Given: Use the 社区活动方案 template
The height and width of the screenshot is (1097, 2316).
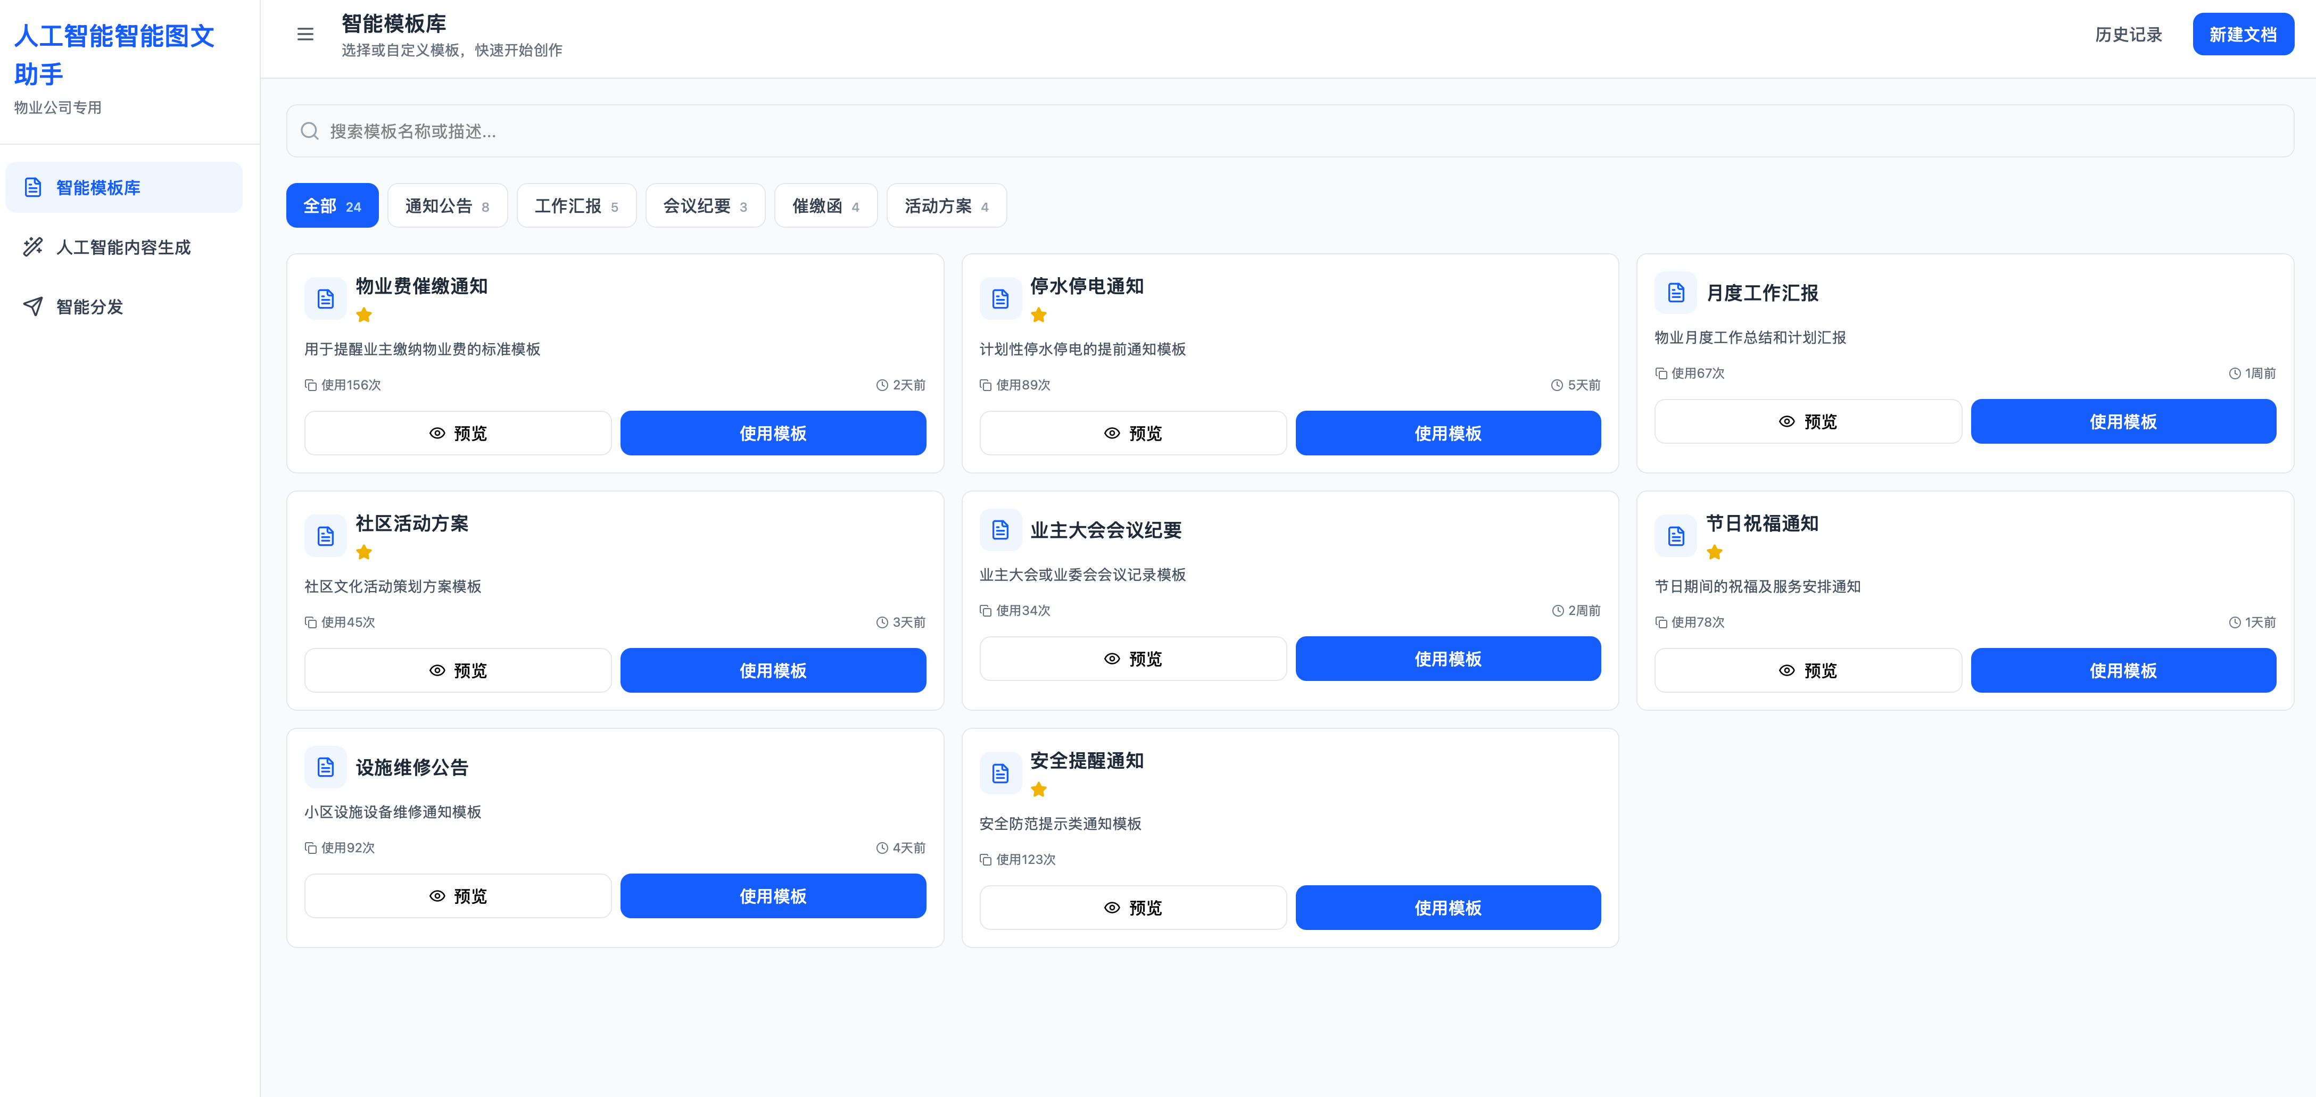Looking at the screenshot, I should pos(773,670).
